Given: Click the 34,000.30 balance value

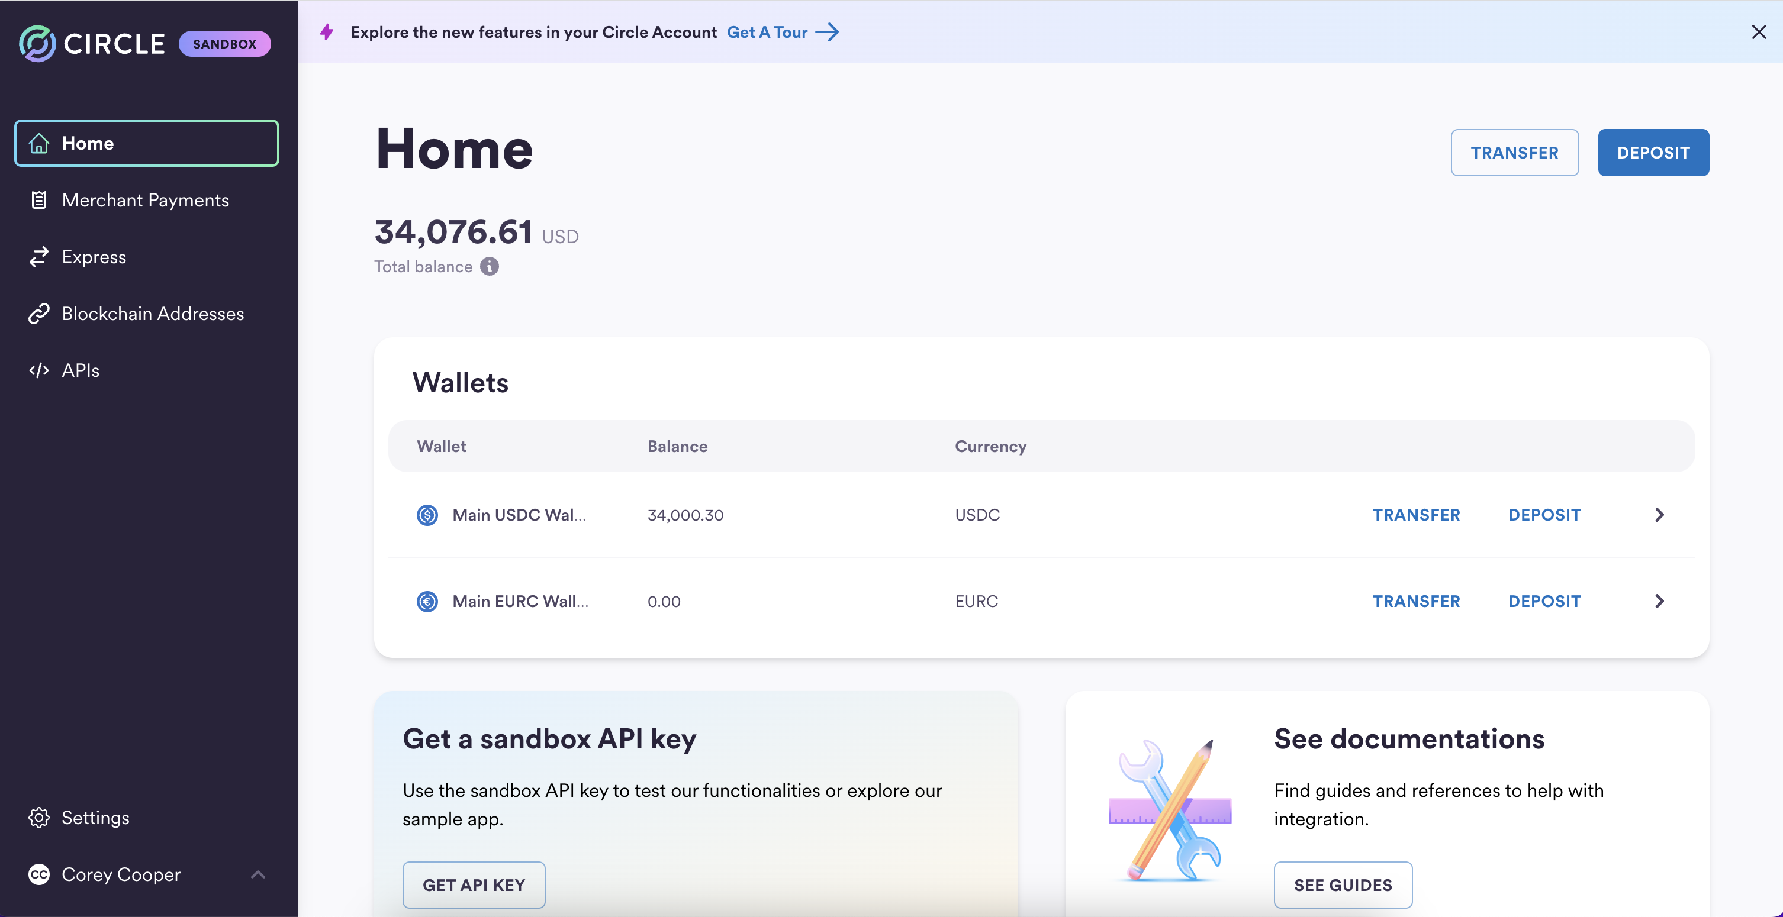Looking at the screenshot, I should [685, 515].
